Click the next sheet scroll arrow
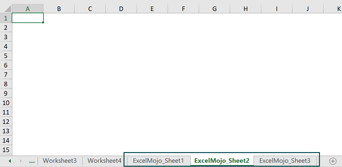The height and width of the screenshot is (167, 342). [x=21, y=161]
